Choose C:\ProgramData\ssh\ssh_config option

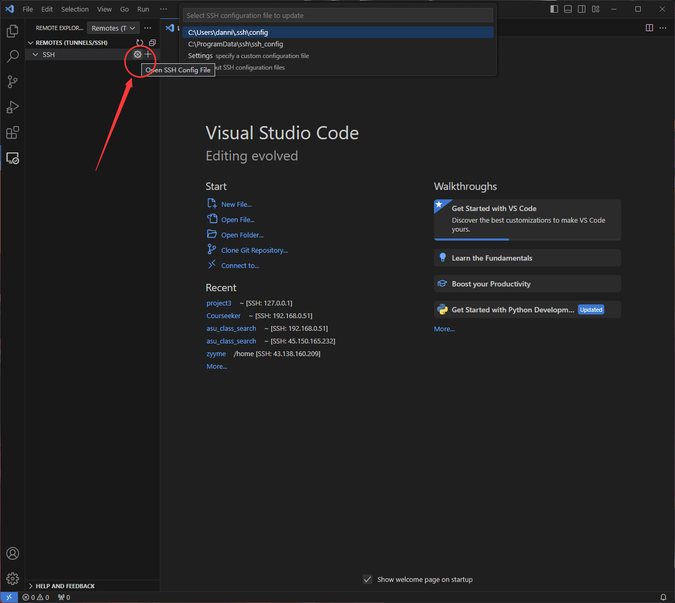(x=338, y=44)
